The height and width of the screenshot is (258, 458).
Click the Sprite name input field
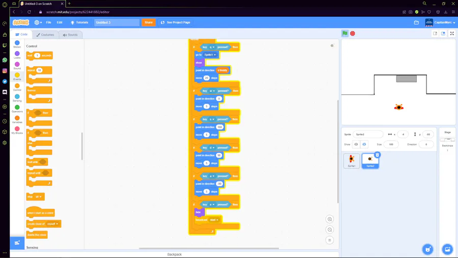(368, 134)
